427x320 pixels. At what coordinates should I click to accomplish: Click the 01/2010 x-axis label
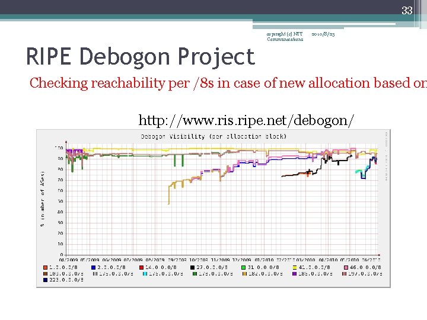[264, 260]
